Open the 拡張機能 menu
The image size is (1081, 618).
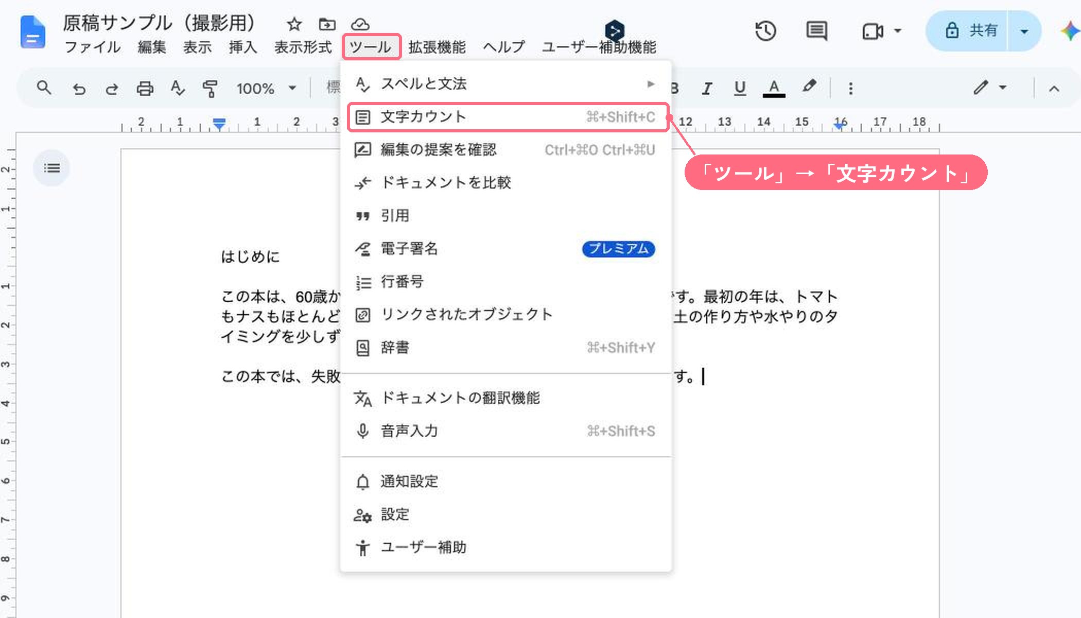click(437, 47)
